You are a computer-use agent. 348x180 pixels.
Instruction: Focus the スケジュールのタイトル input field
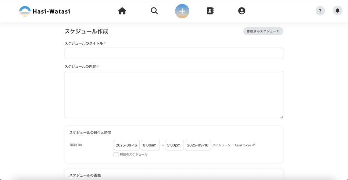(x=174, y=53)
